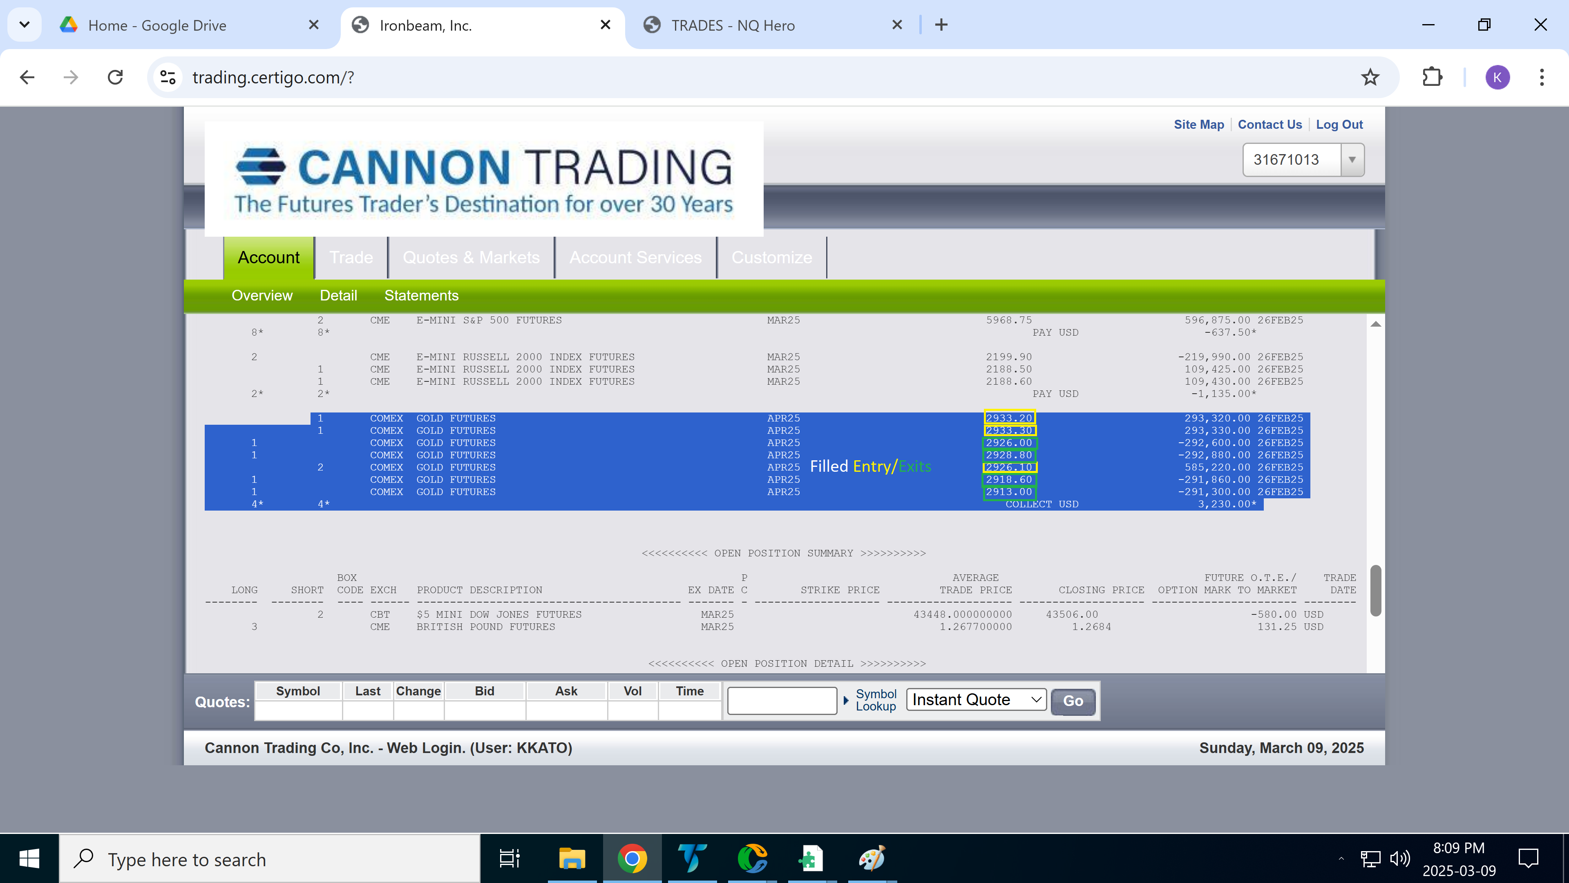Close the Google Drive tab
1569x883 pixels.
point(314,25)
